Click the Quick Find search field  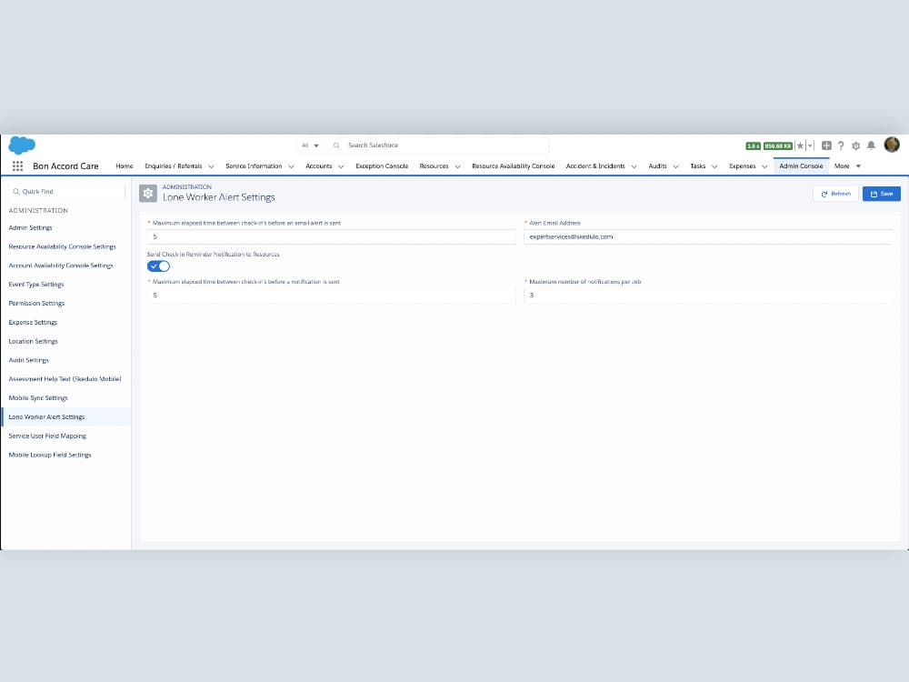pyautogui.click(x=66, y=191)
